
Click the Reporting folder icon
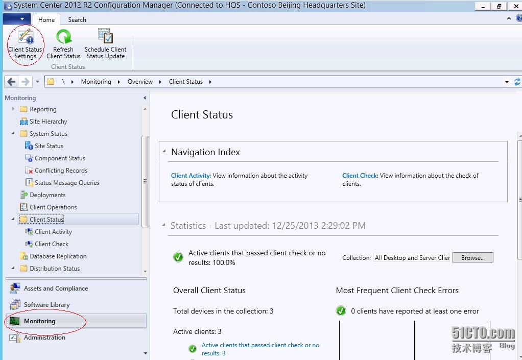[23, 109]
